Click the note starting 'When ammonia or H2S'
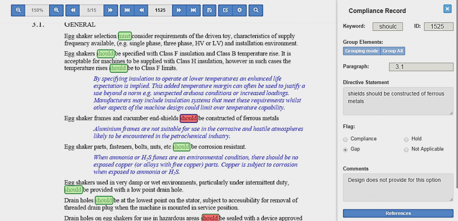Image resolution: width=458 pixels, height=221 pixels. (x=196, y=165)
